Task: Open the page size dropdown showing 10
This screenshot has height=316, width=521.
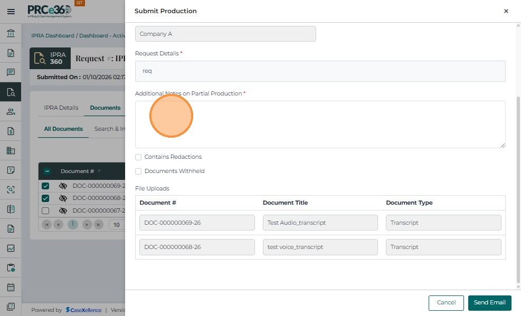Action: coord(117,225)
